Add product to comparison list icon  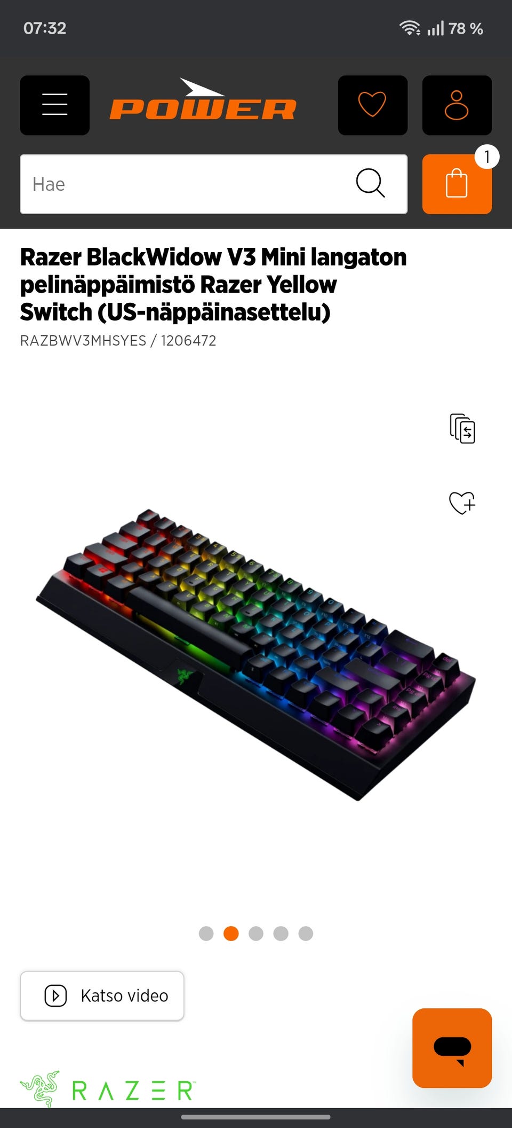(x=462, y=428)
